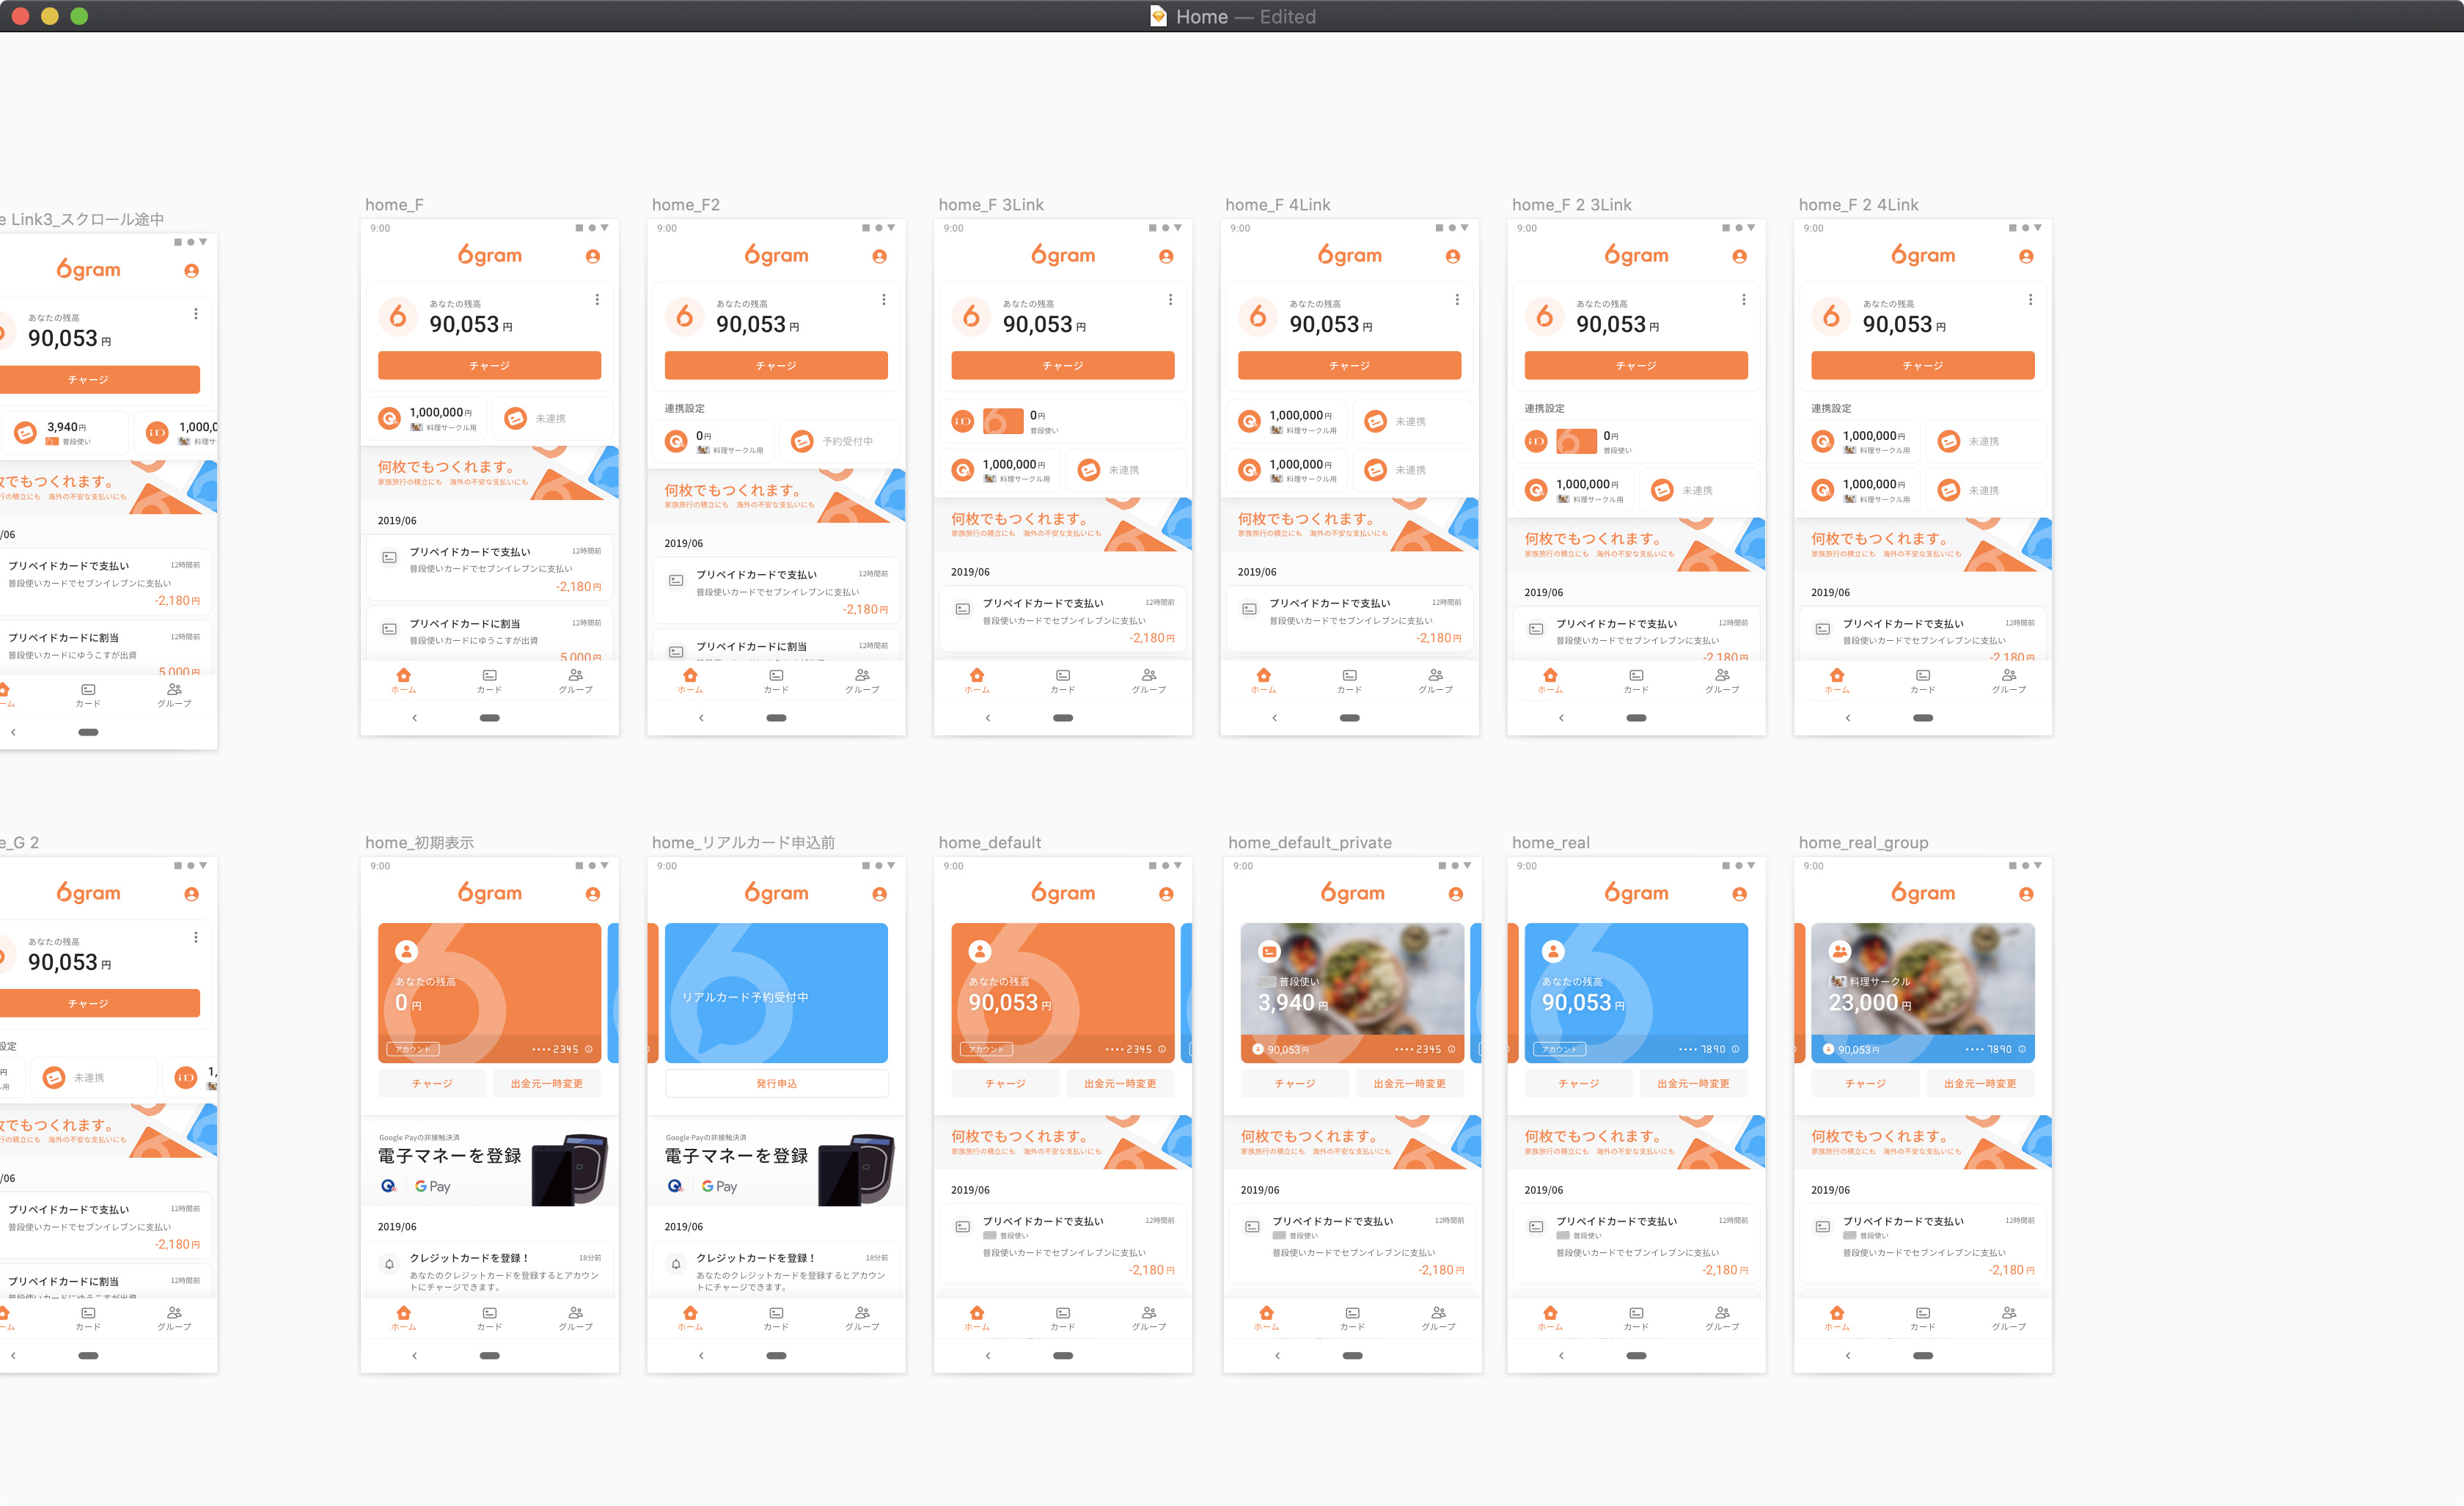Open the three-dot menu in home_F2 balance card

(883, 300)
